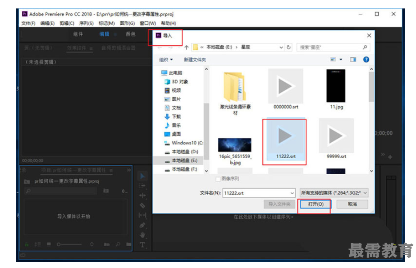Screen dimensions: 416x268
Task: Click the 打开(O) button
Action: pyautogui.click(x=316, y=204)
